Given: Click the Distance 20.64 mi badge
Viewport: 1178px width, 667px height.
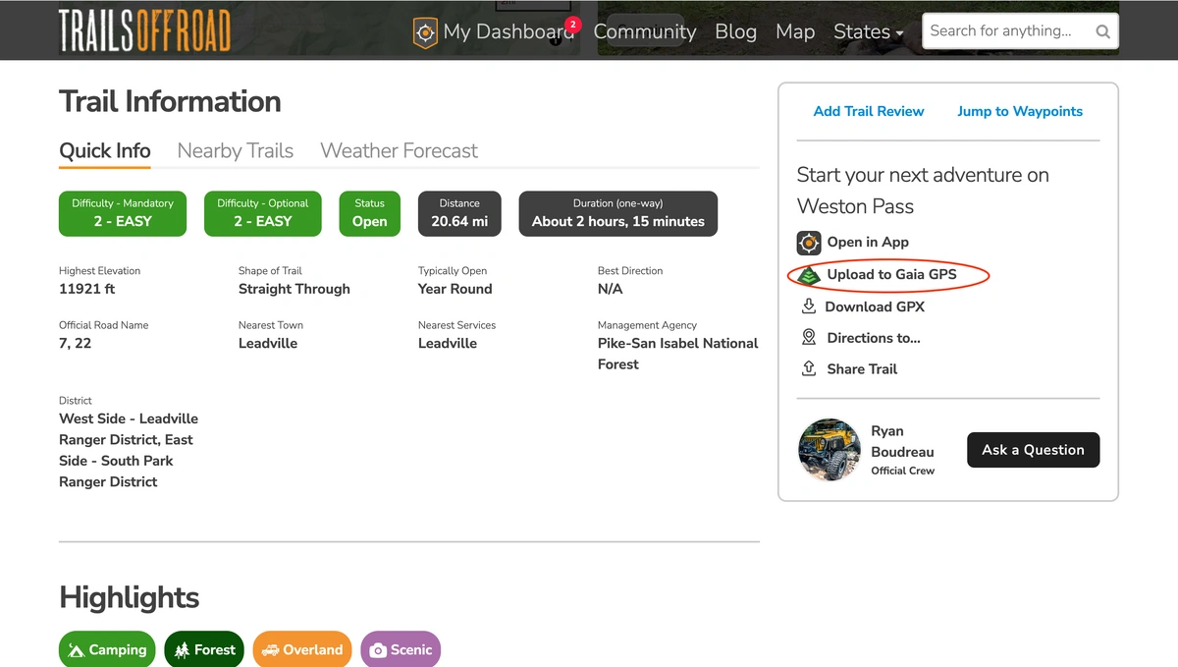Looking at the screenshot, I should coord(459,213).
